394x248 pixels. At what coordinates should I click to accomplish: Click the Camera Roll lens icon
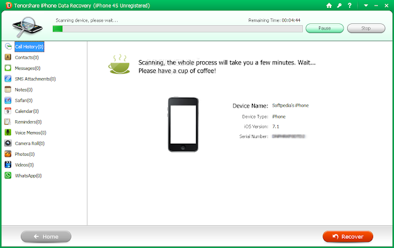(8, 143)
